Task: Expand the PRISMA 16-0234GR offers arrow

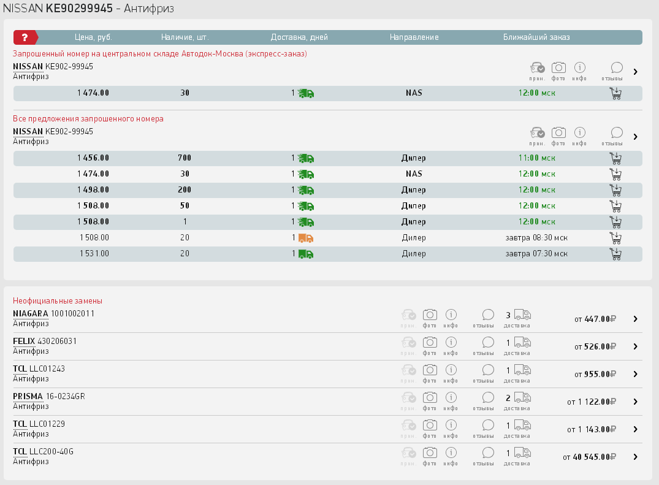Action: coord(636,402)
